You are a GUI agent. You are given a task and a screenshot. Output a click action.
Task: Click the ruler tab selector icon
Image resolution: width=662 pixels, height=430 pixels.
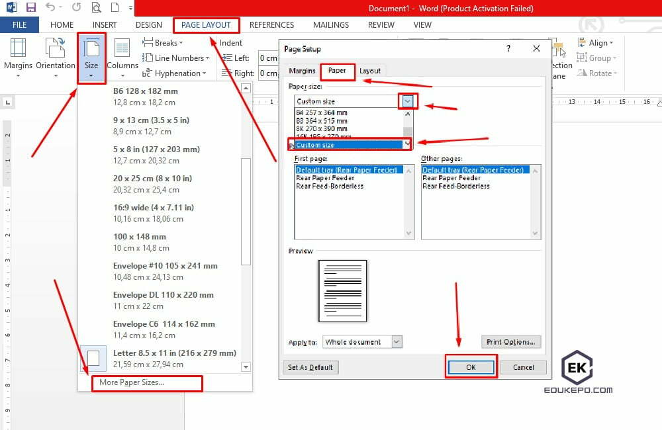pos(7,102)
